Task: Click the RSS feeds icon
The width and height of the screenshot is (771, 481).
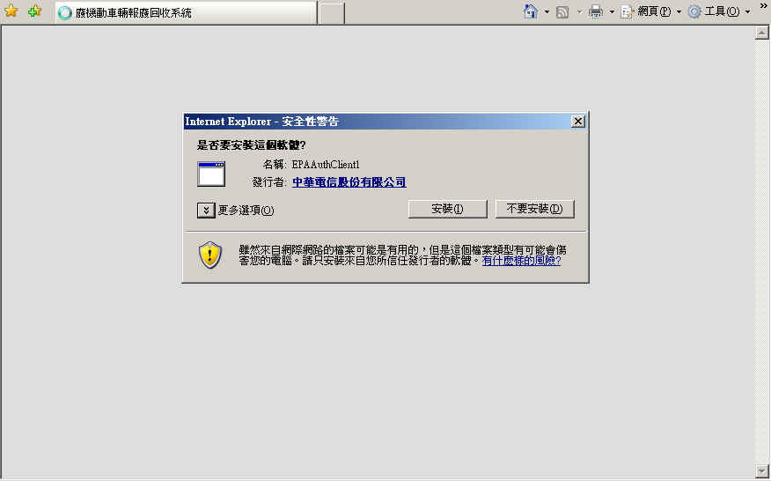Action: 562,11
